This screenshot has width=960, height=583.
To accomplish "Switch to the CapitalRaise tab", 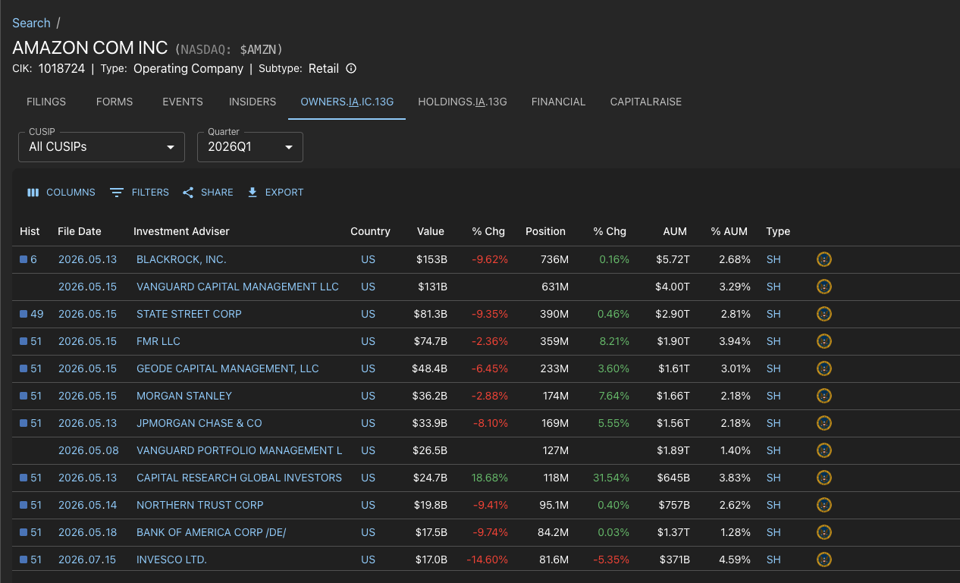I will click(x=646, y=102).
